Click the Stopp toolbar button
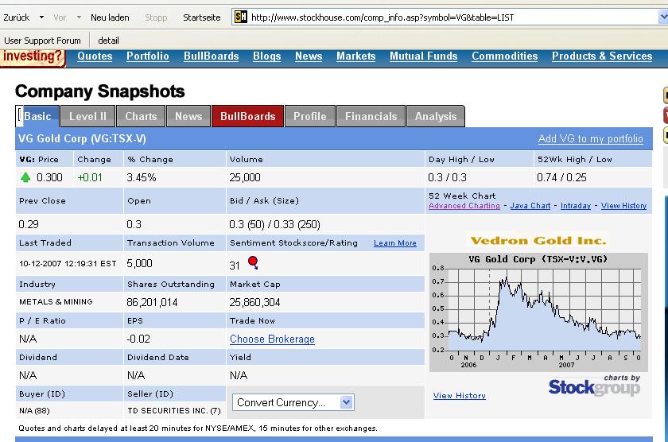The width and height of the screenshot is (668, 442). coord(156,17)
